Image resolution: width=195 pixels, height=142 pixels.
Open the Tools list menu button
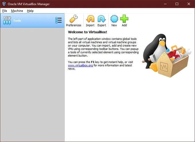pos(58,20)
